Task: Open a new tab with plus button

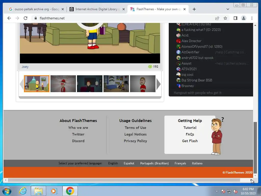Action: (x=194, y=9)
